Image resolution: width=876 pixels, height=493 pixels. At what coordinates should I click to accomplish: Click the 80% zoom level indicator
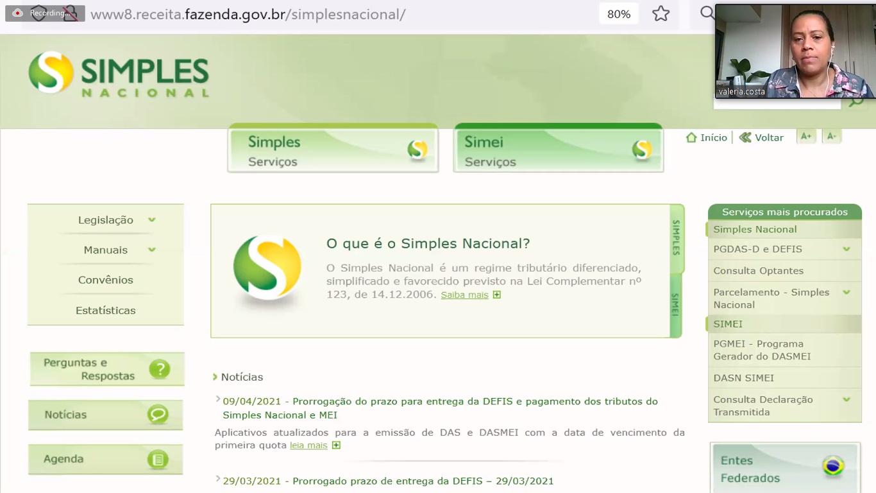[x=619, y=14]
